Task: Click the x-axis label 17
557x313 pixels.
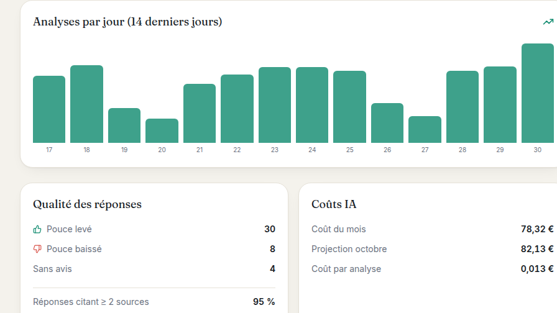Action: coord(49,150)
